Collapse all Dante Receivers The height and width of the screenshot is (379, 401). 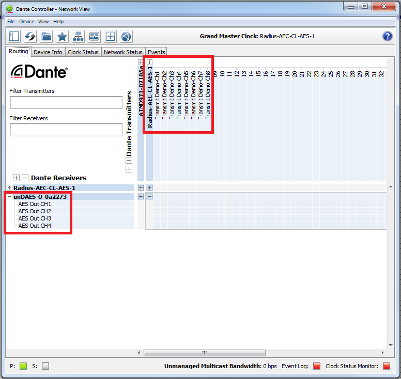[25, 178]
